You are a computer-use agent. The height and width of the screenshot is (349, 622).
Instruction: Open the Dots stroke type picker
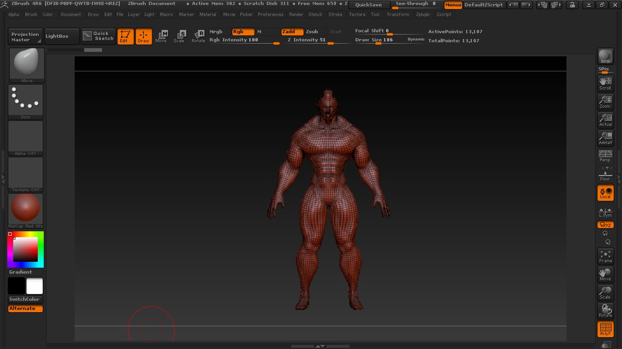pyautogui.click(x=25, y=102)
